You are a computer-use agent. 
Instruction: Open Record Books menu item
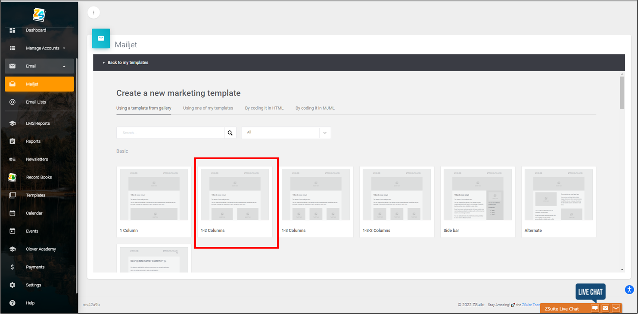(x=39, y=177)
